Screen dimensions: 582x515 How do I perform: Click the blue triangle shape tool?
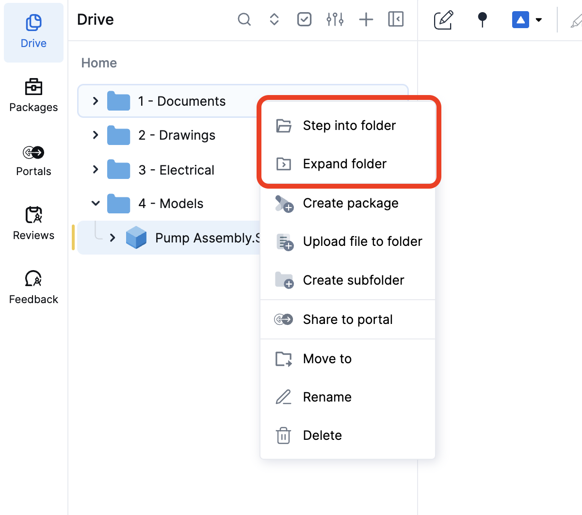click(520, 20)
